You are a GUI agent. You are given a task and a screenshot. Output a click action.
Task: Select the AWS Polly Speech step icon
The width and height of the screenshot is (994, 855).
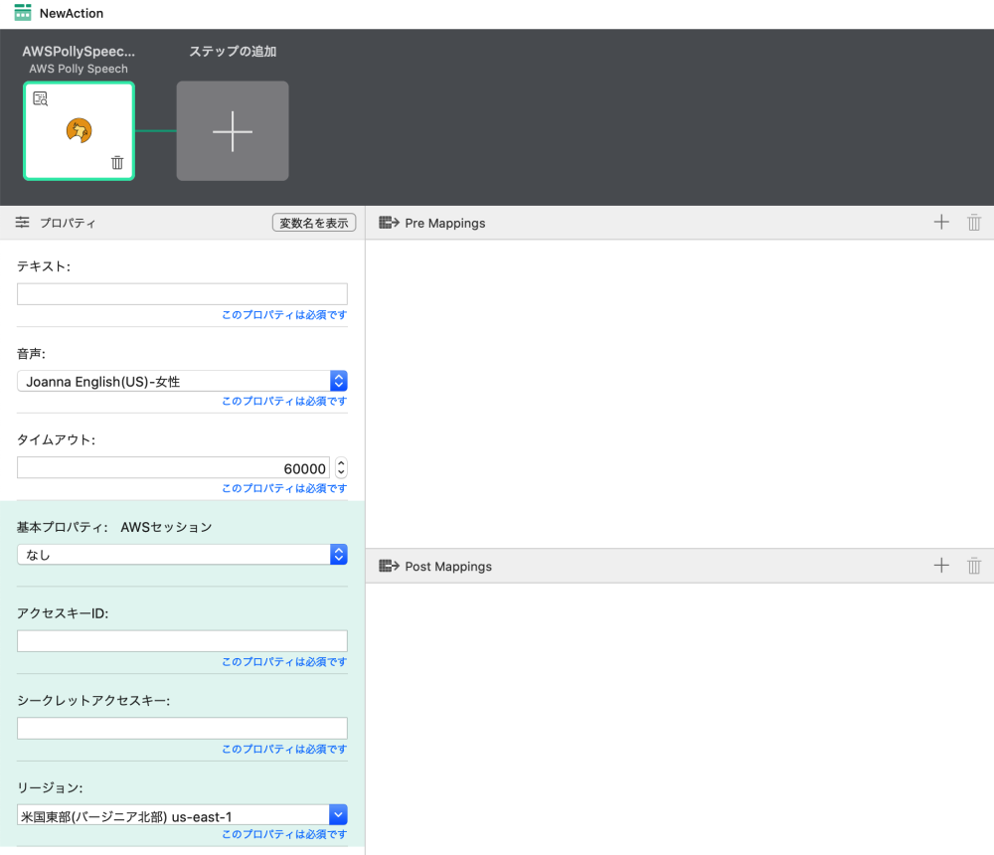(x=79, y=129)
